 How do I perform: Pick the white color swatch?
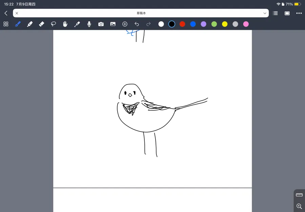(161, 24)
